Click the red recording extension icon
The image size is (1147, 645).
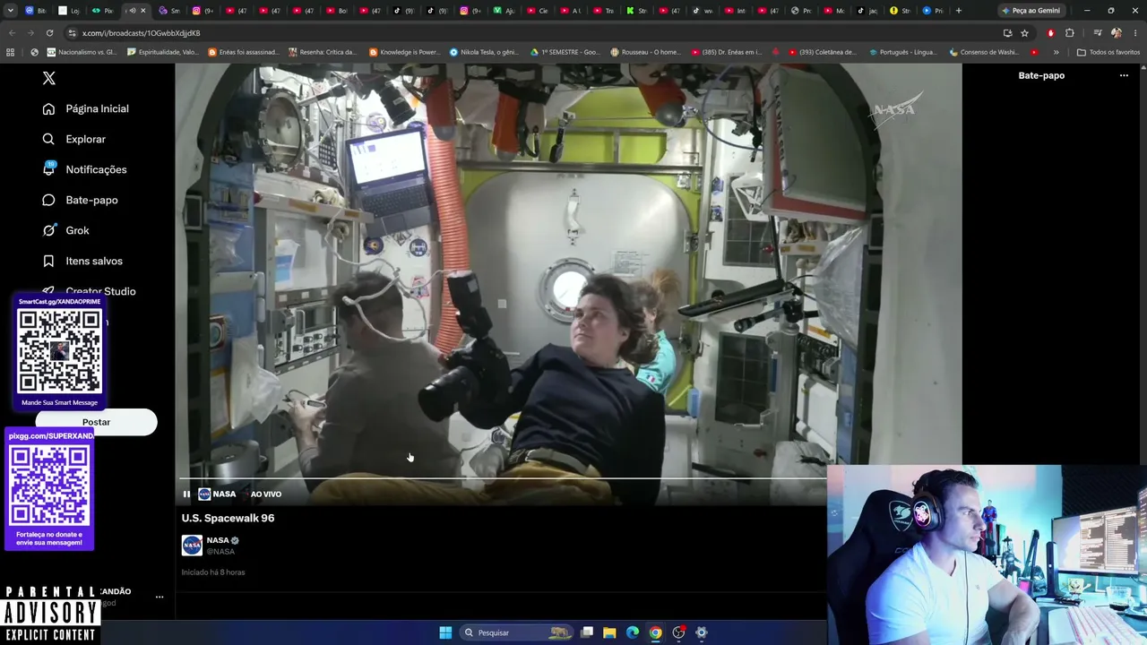(x=1051, y=33)
